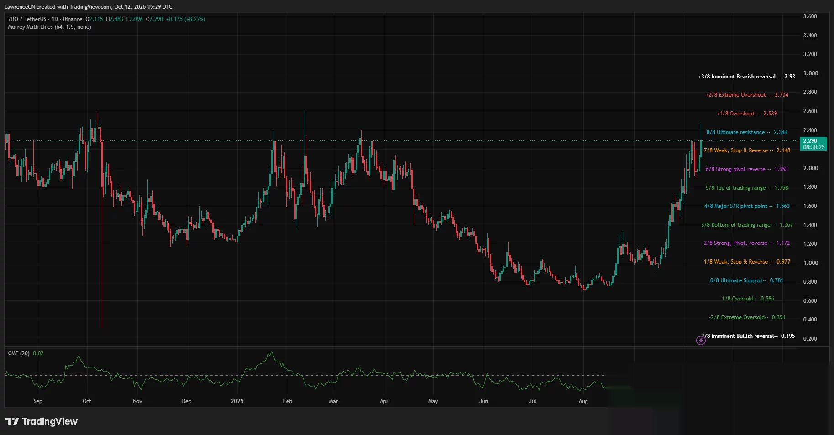Viewport: 834px width, 435px height.
Task: Click the 1.000 price axis value
Action: tap(810, 263)
